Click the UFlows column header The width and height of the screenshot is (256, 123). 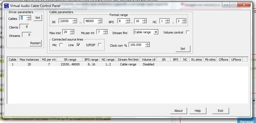[x=236, y=60]
